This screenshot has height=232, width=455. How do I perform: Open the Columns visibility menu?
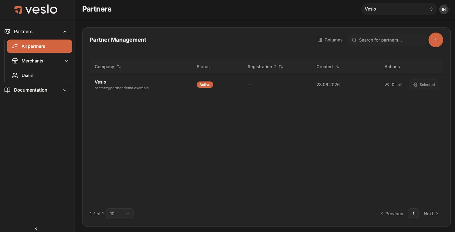pyautogui.click(x=330, y=40)
